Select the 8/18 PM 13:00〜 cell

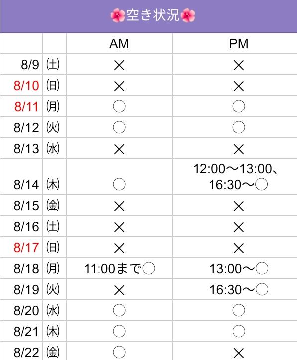point(239,268)
